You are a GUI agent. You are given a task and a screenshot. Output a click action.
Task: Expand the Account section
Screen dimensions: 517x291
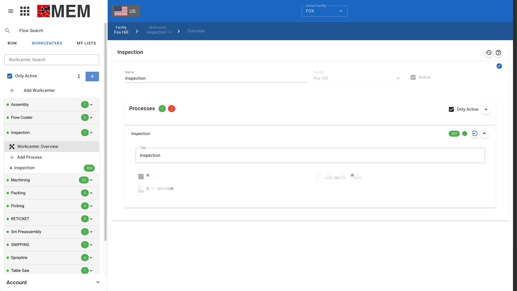coord(98,282)
